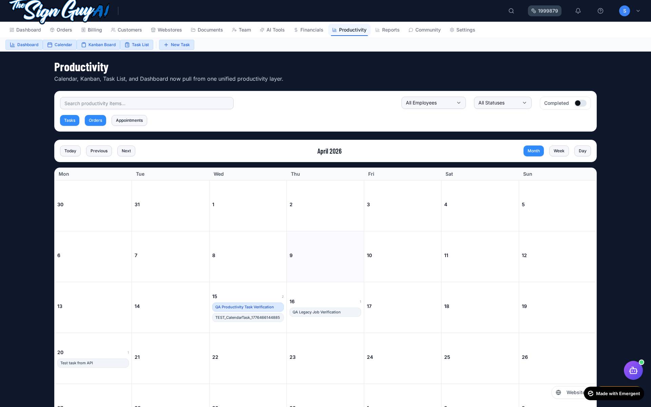Select the Month view
Viewport: 651px width, 407px height.
[534, 151]
